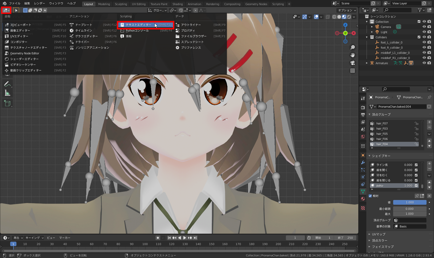Screen dimensions: 434x258
Task: Open the Render properties tab (camera icon)
Action: [363, 107]
